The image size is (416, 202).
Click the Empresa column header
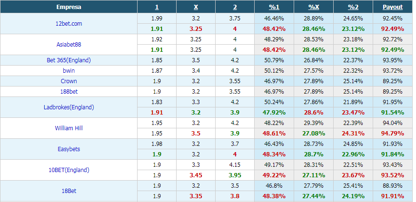tap(69, 7)
